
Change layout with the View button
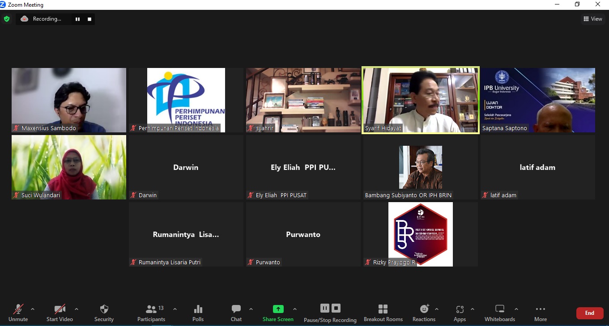pos(593,19)
